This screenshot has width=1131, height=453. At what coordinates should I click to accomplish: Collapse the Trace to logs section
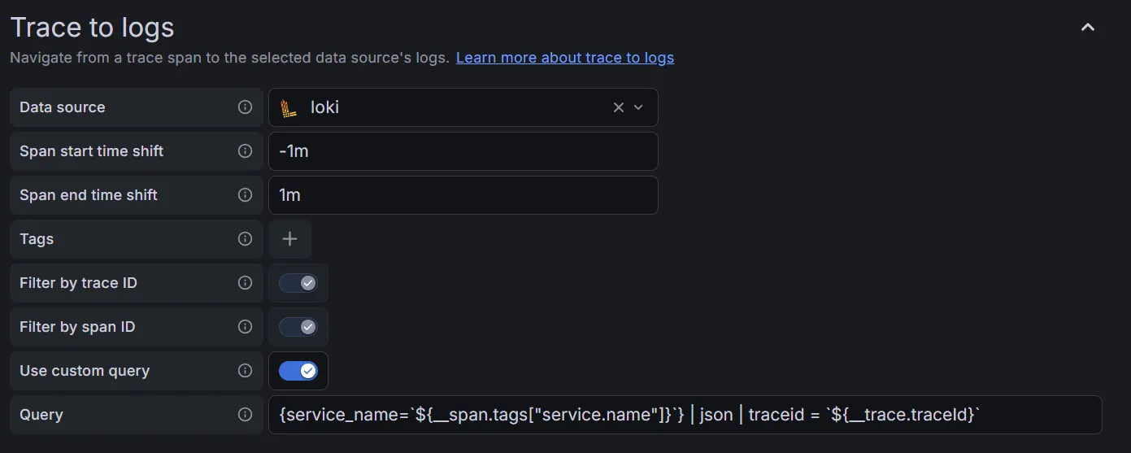click(1087, 28)
